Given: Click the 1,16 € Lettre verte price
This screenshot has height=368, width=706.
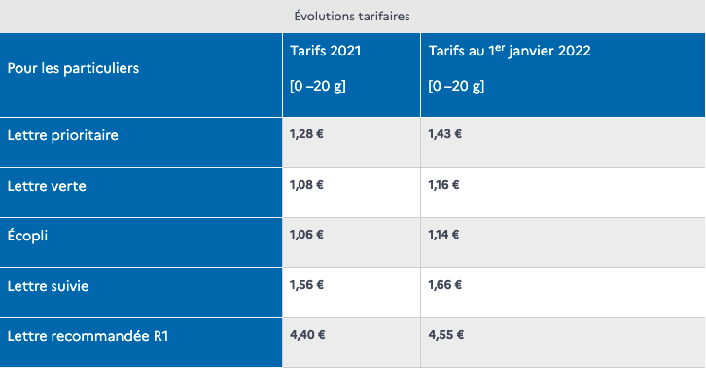Looking at the screenshot, I should [443, 184].
